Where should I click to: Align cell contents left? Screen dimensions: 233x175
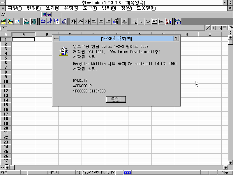point(94,22)
